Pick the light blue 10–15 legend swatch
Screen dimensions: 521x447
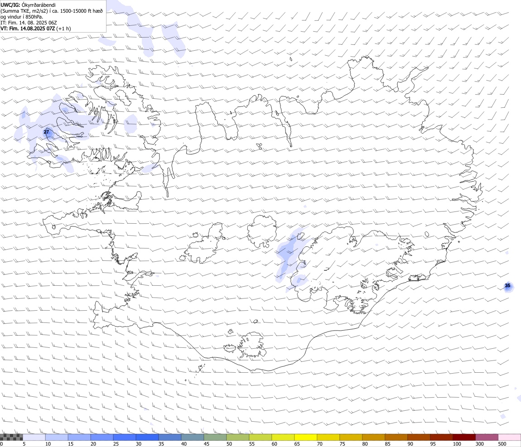click(57, 437)
